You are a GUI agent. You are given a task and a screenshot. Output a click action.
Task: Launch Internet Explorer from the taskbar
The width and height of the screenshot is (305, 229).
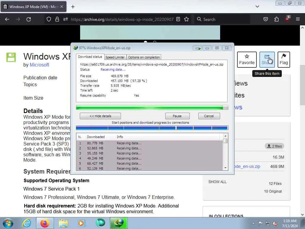click(x=27, y=223)
